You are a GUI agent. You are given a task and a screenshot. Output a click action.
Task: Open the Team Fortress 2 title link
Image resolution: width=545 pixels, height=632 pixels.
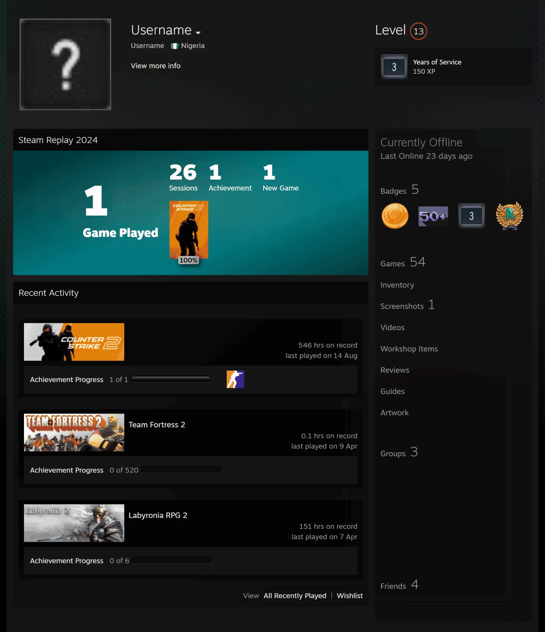pos(157,425)
